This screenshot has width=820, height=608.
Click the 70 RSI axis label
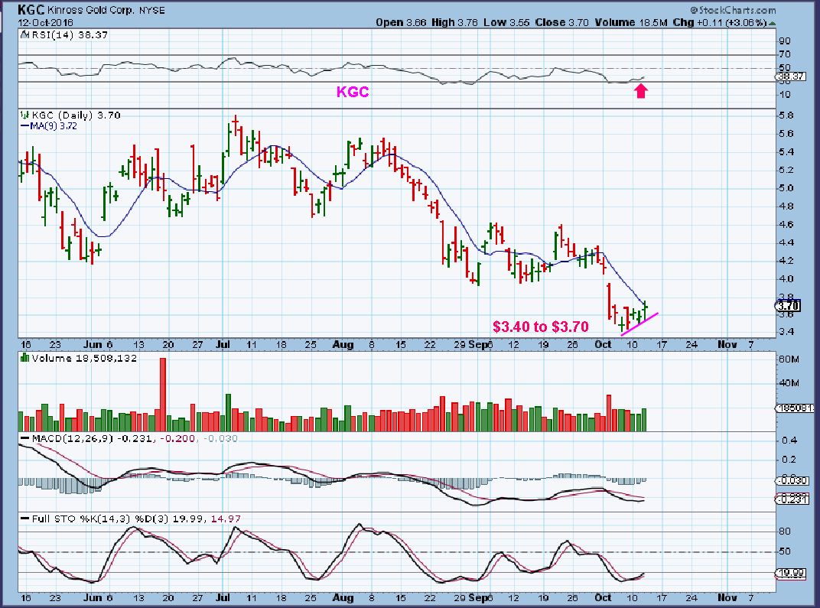[x=785, y=54]
